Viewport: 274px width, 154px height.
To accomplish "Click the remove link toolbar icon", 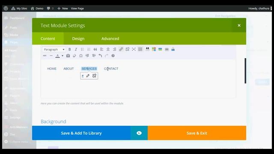I will point(128,49).
